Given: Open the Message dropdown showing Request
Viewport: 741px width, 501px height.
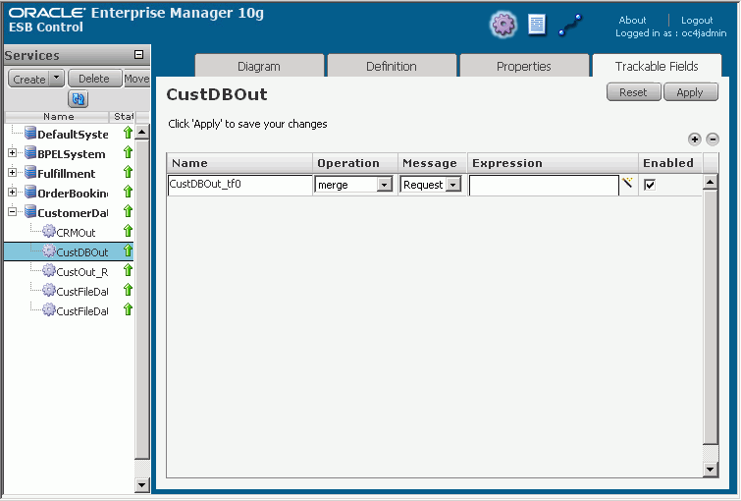Looking at the screenshot, I should click(431, 185).
